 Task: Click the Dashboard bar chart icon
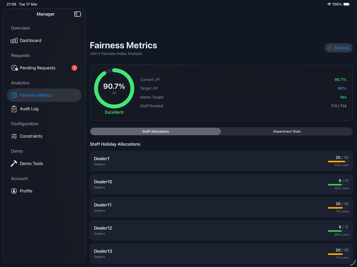click(14, 41)
